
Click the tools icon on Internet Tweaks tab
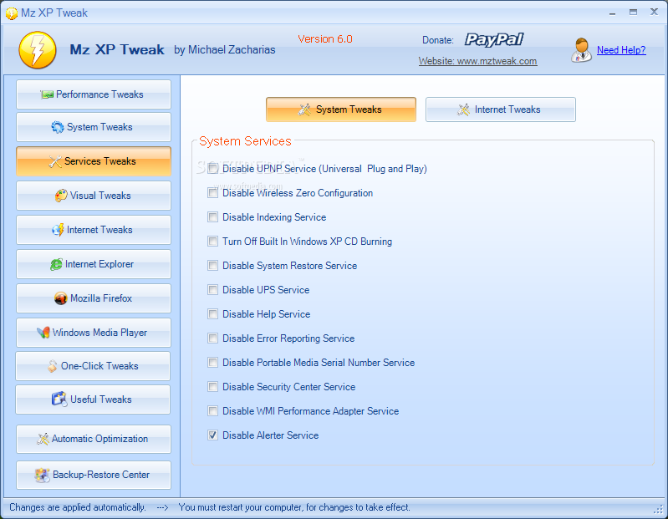(x=463, y=109)
